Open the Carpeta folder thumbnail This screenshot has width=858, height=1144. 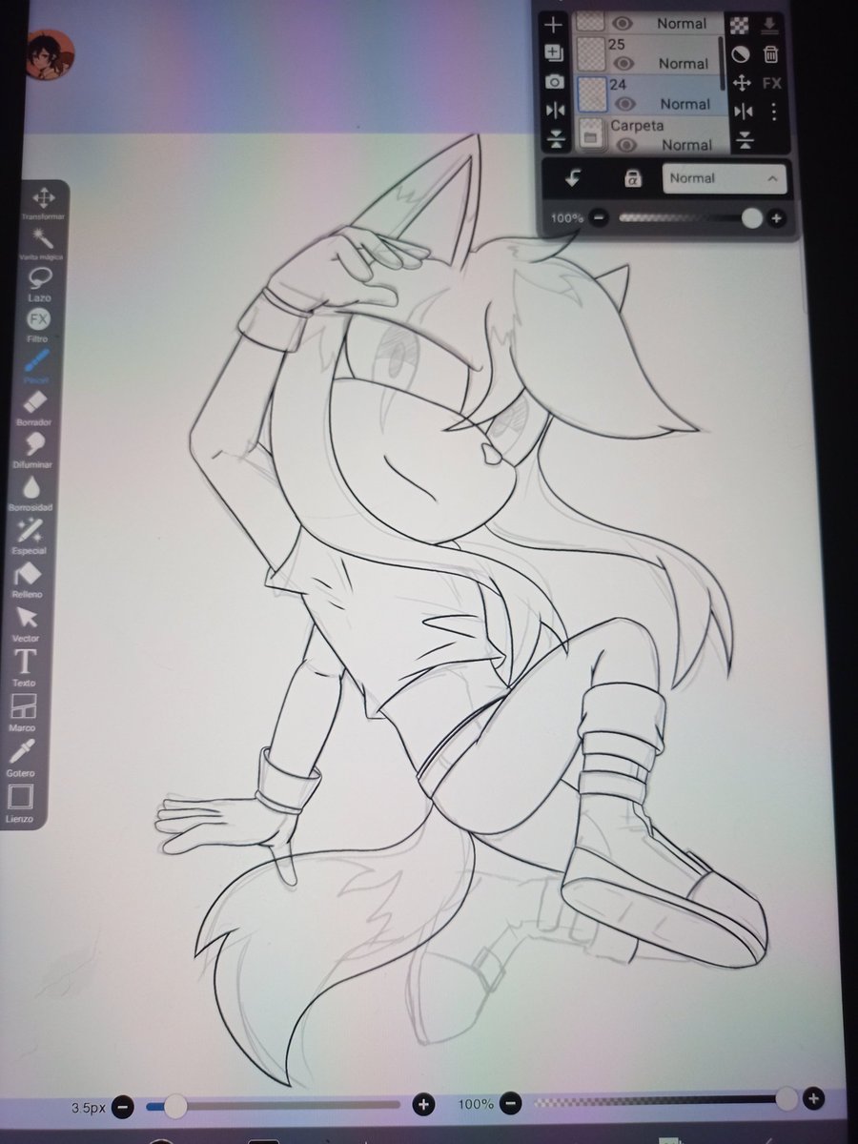(592, 136)
